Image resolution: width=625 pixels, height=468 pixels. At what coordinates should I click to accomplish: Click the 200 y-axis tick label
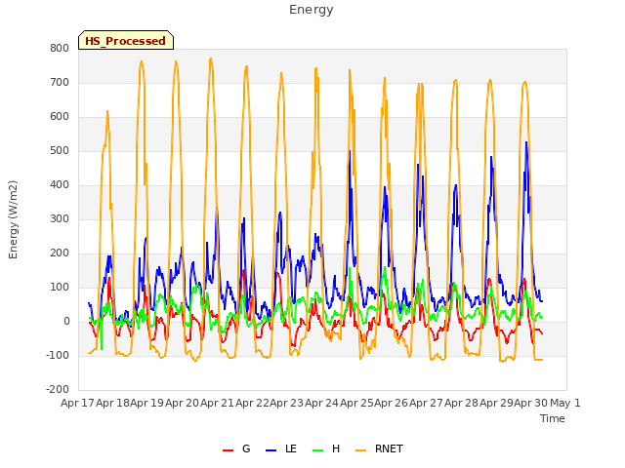pyautogui.click(x=60, y=253)
